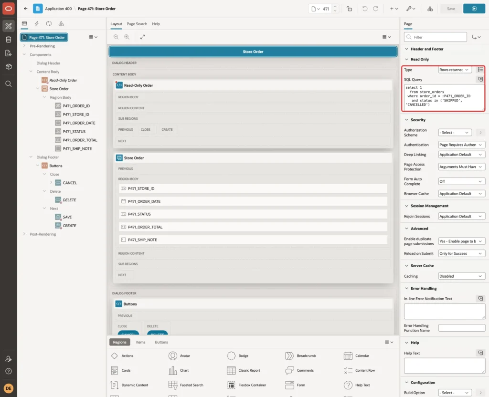The image size is (489, 397).
Task: Select the CANCEL button tree node
Action: pos(70,183)
